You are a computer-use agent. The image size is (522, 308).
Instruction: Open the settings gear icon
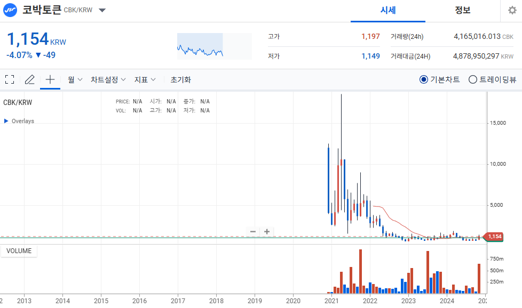[512, 10]
